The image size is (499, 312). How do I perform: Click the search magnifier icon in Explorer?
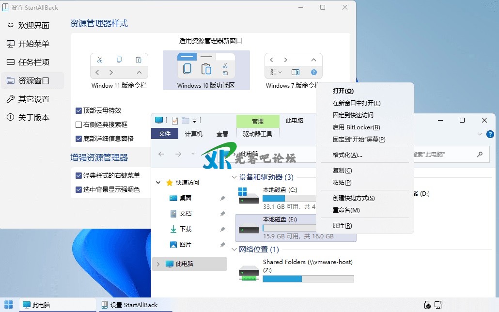click(480, 155)
